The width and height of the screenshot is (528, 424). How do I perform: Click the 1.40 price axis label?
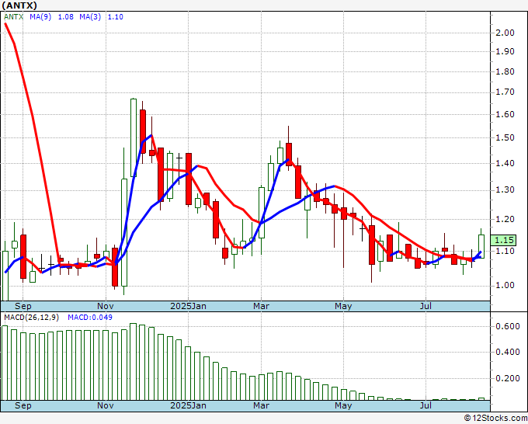tap(505, 163)
